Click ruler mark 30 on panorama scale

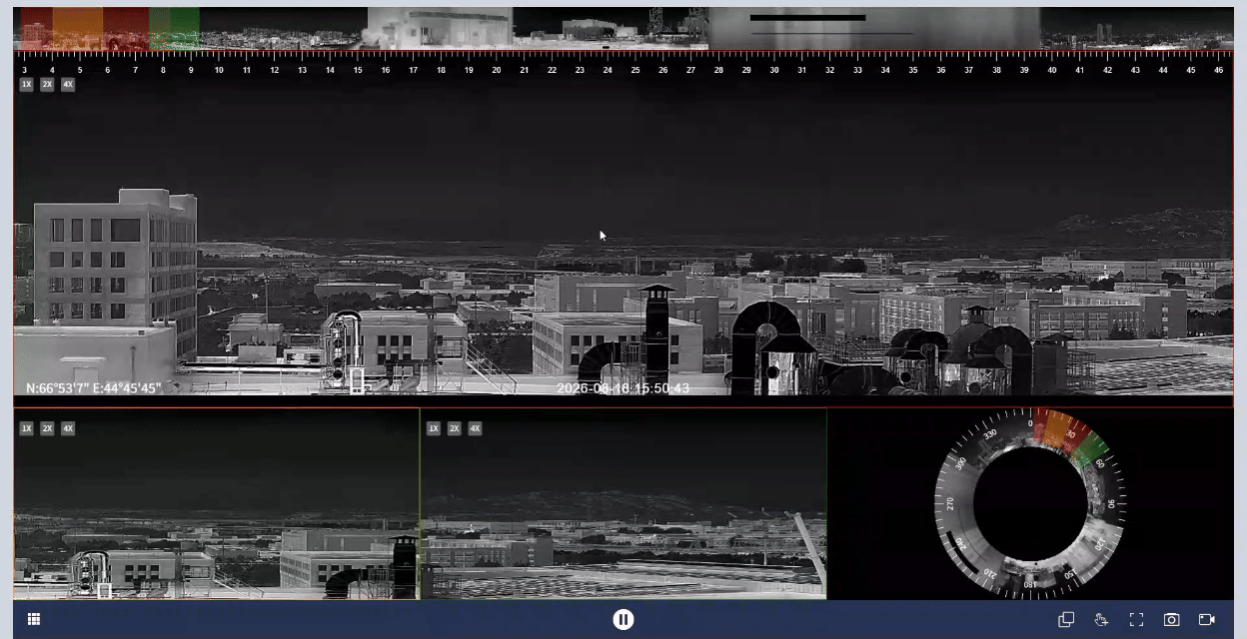pyautogui.click(x=774, y=70)
